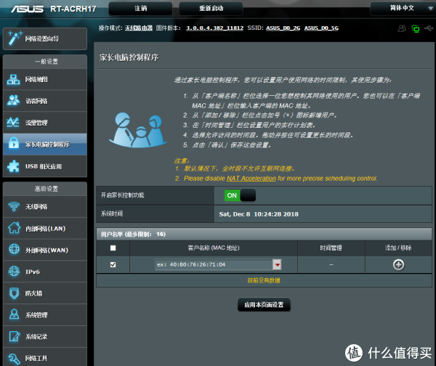Turn off the parental control ON switch
The image size is (436, 366).
240,195
